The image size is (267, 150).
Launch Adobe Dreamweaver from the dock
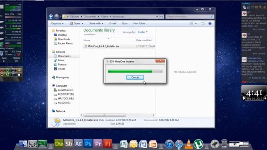(x=59, y=144)
